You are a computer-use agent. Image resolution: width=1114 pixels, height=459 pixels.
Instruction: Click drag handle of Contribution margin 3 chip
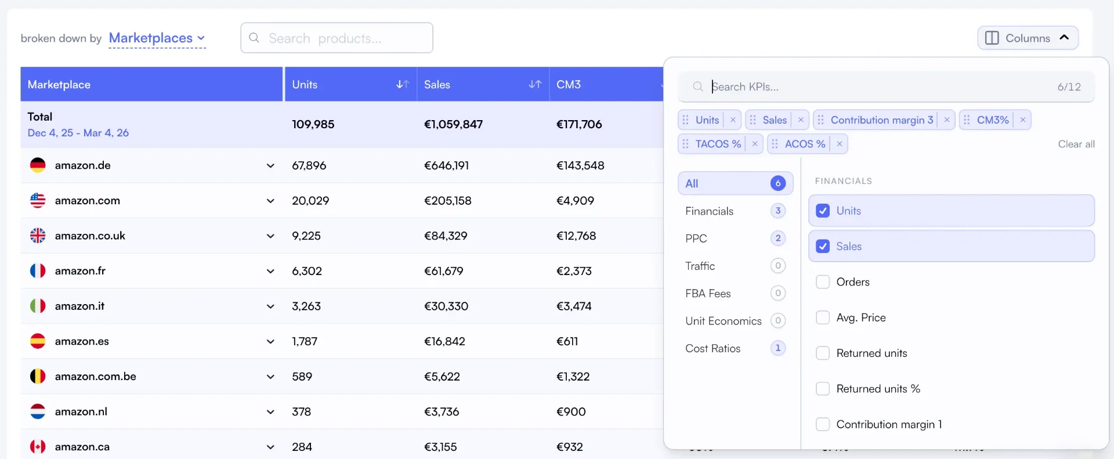[821, 120]
